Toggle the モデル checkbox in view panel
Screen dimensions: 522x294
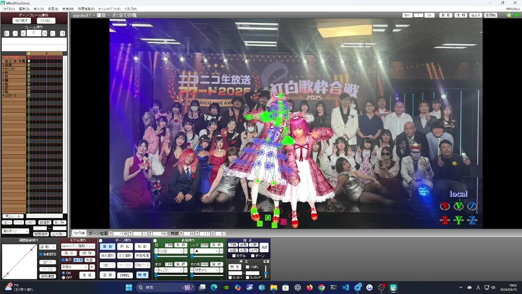(234, 256)
